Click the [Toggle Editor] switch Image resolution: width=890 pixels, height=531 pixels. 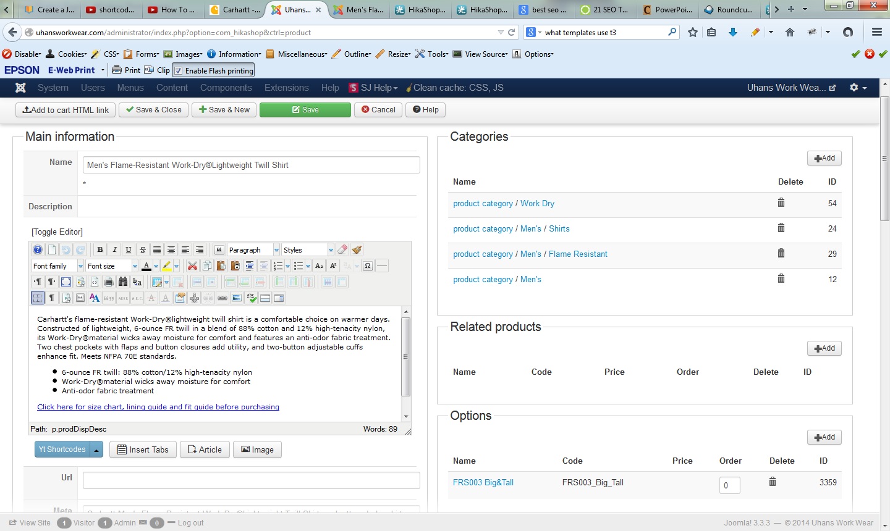pos(57,232)
